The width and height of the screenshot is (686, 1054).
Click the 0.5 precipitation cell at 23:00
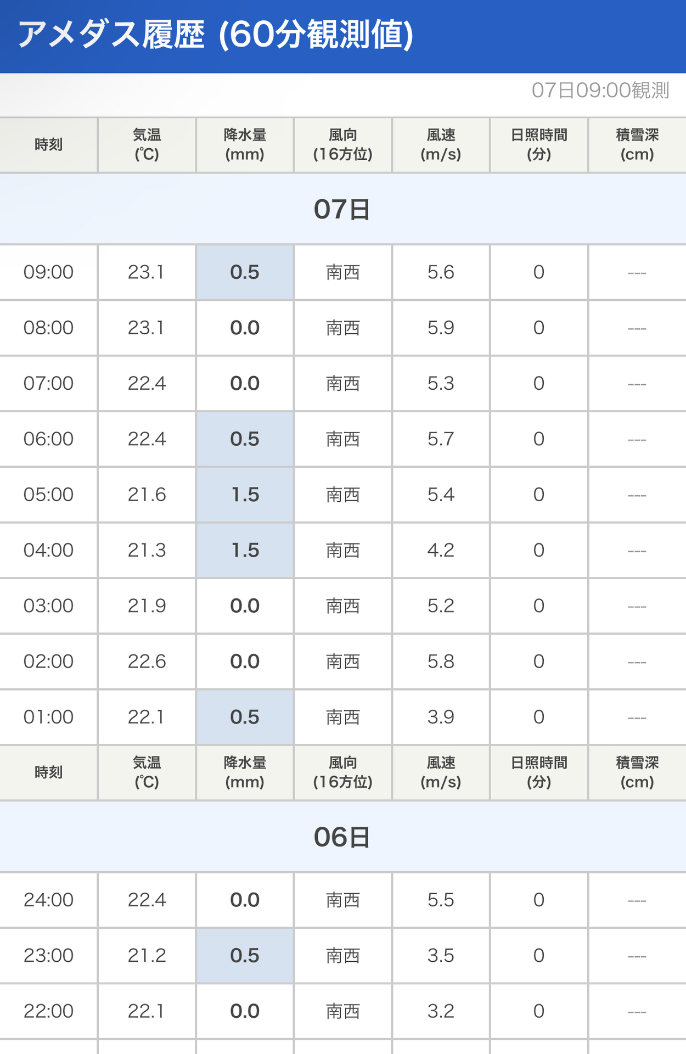245,956
